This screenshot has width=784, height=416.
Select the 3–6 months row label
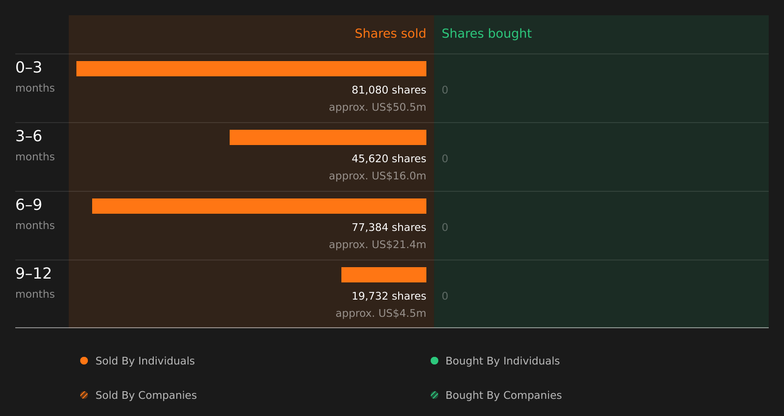tap(35, 146)
